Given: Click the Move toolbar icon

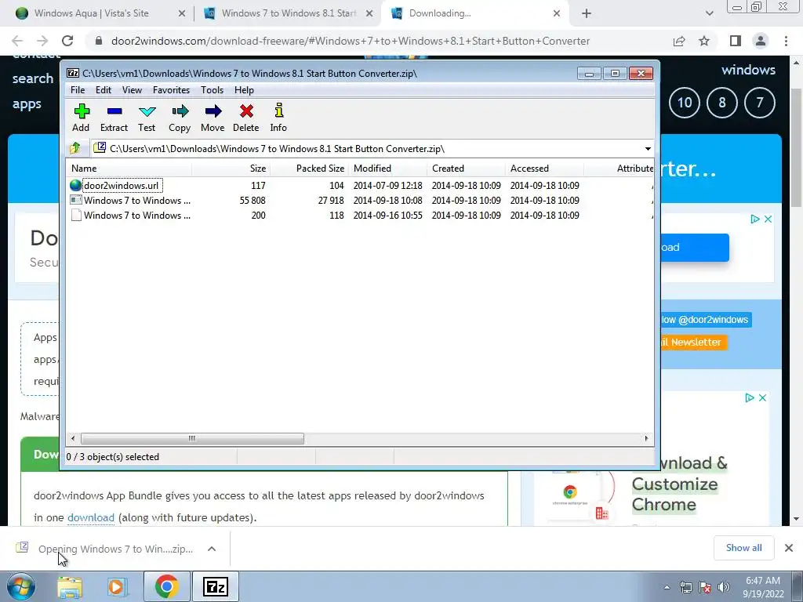Looking at the screenshot, I should 213,118.
